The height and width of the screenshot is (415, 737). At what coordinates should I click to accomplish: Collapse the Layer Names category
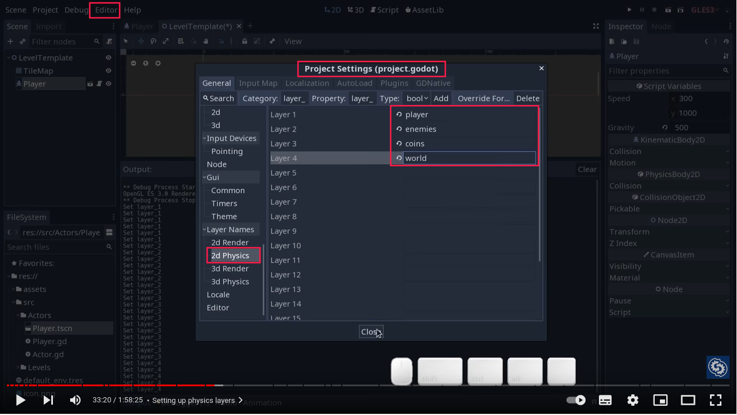(204, 229)
